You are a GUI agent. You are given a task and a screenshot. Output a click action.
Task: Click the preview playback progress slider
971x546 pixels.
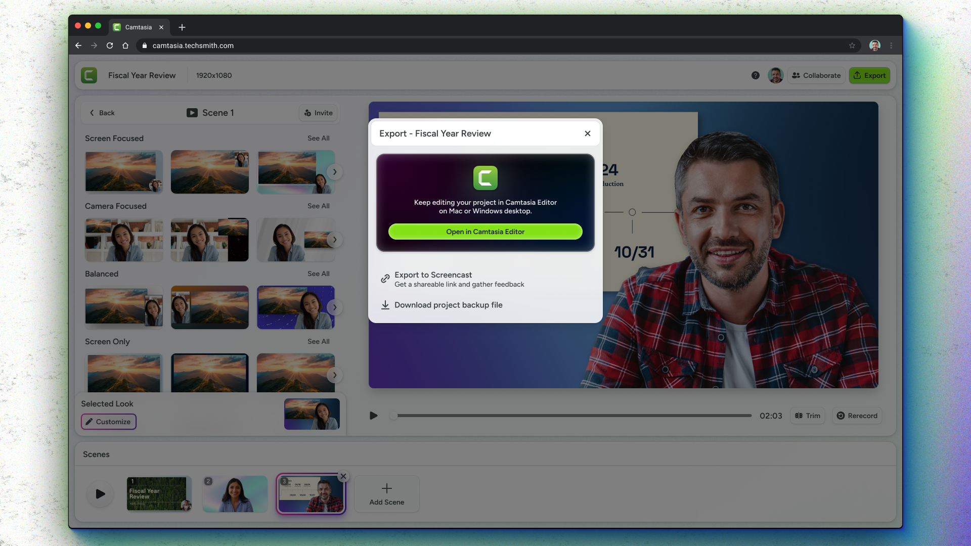tap(571, 416)
